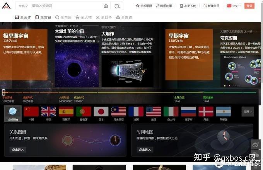Switch to the 全帝国 tab
Screen dimensions: 263x170
tap(63, 17)
